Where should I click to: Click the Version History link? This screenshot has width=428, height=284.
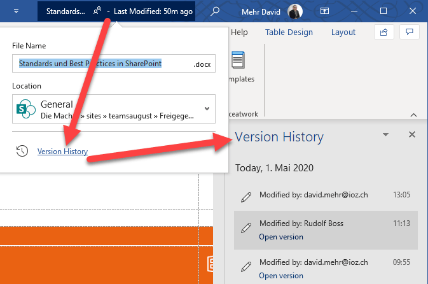62,152
